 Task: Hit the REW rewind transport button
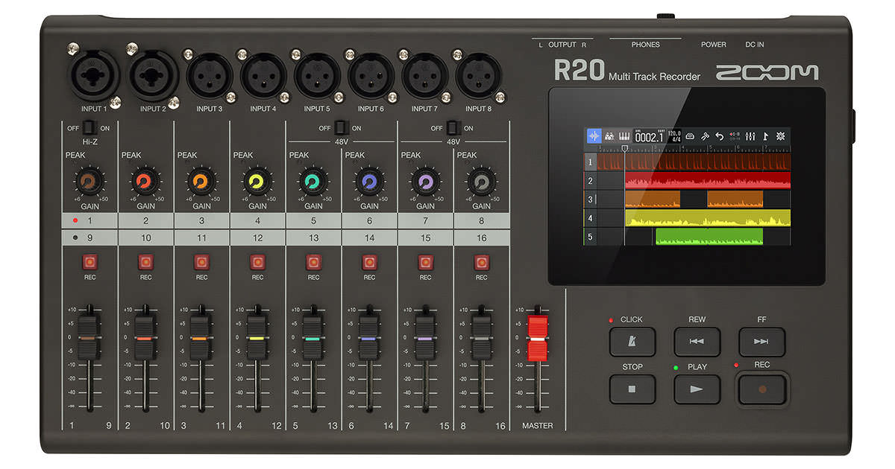coord(697,342)
